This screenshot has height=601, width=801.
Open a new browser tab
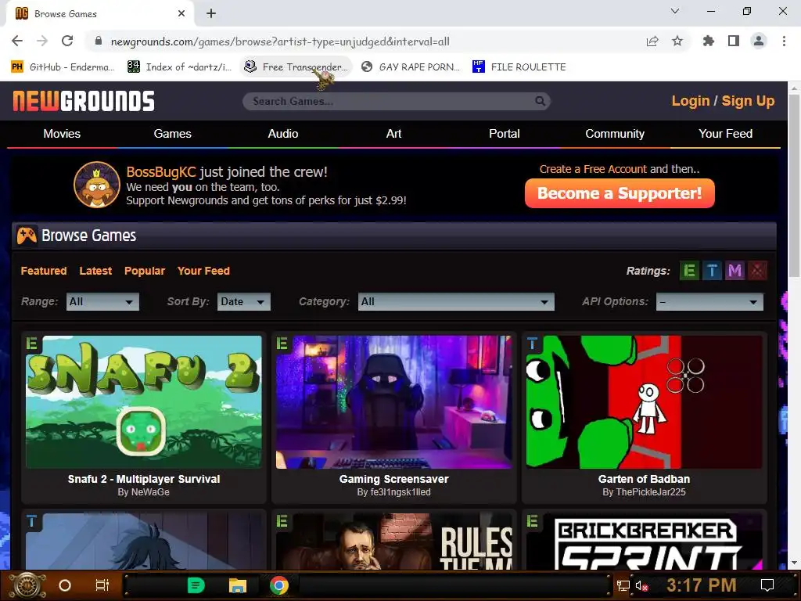click(211, 14)
